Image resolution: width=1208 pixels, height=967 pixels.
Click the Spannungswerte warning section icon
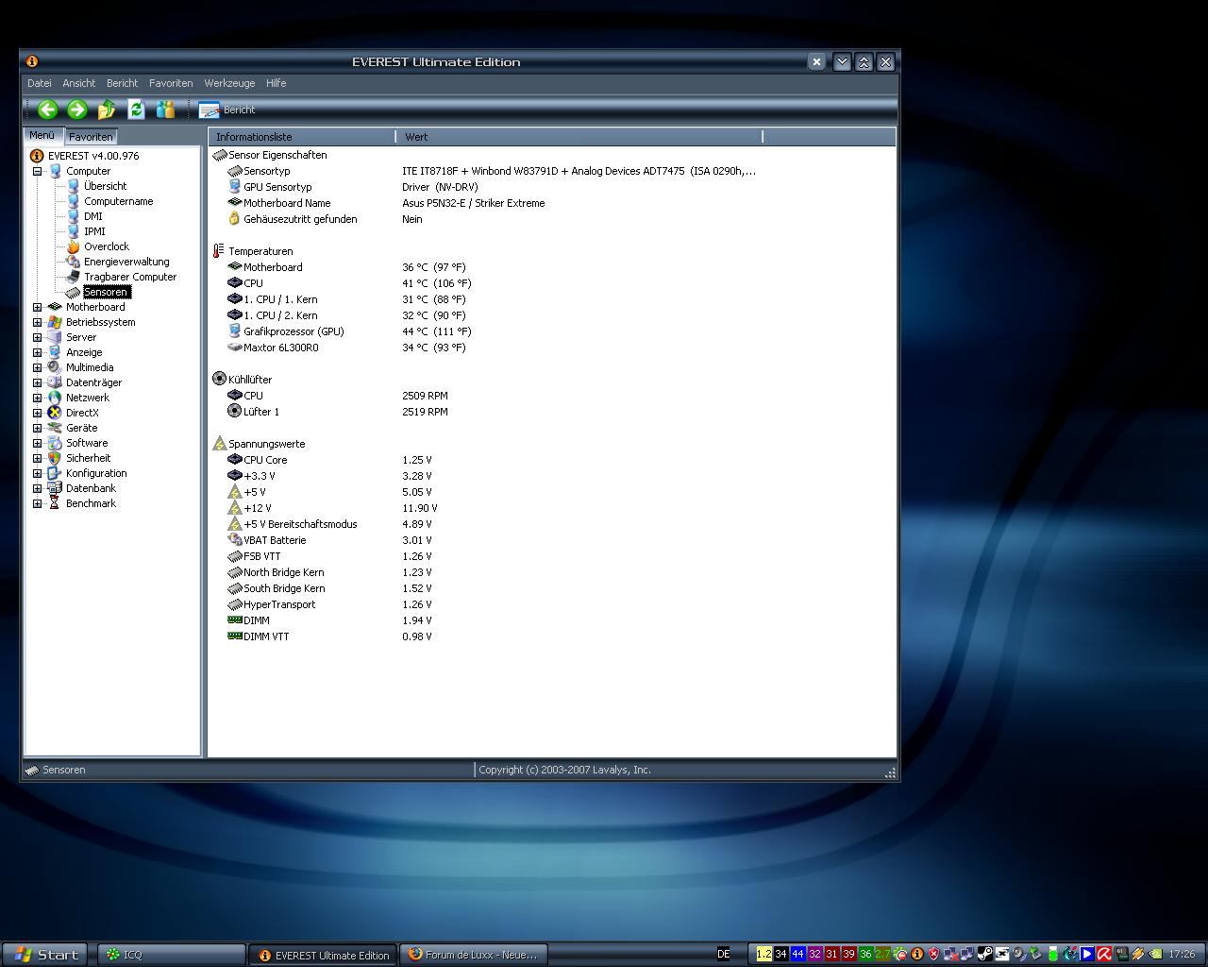219,444
